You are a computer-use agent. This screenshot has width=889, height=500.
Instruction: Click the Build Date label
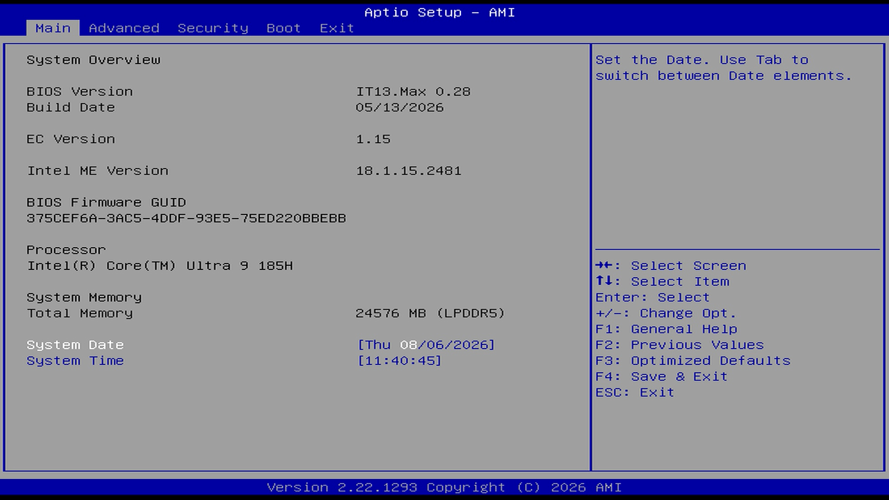pyautogui.click(x=70, y=107)
